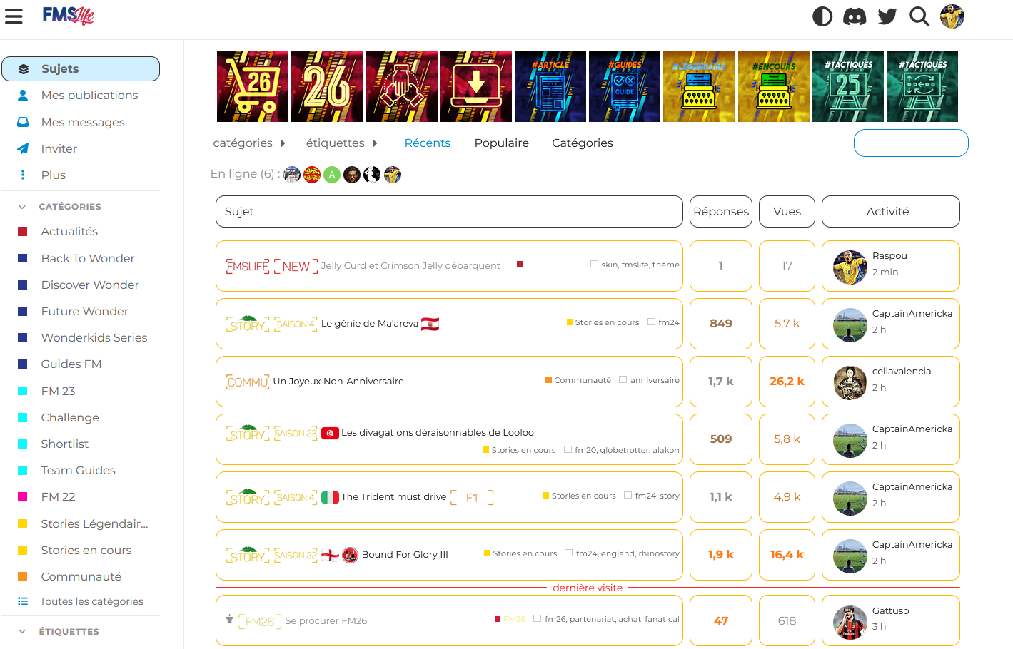Click the search magnifier icon
This screenshot has height=649, width=1013.
click(x=919, y=16)
